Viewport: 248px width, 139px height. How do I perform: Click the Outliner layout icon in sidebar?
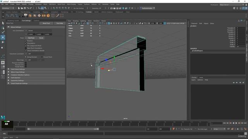tap(3, 77)
